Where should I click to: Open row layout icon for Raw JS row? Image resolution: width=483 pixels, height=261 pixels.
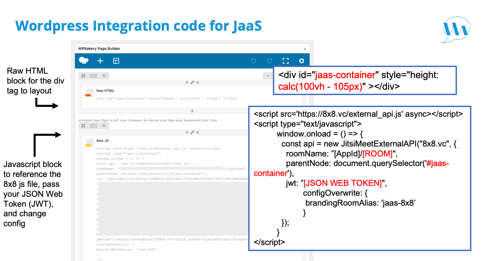[94, 126]
